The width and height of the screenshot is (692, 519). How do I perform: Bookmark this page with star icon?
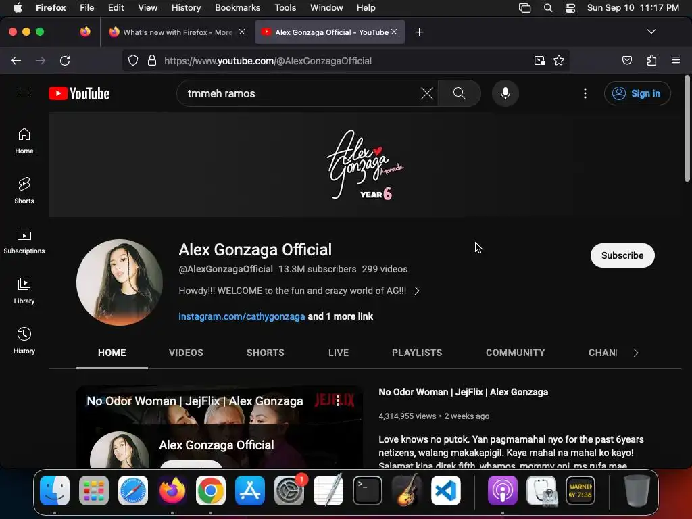point(559,61)
